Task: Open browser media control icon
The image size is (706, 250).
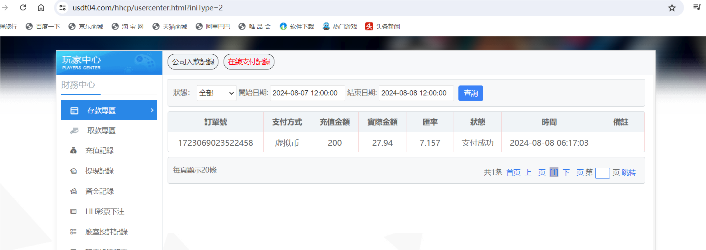Action: tap(697, 7)
